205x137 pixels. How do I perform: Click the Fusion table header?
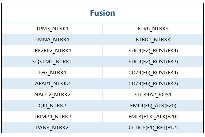pyautogui.click(x=102, y=13)
